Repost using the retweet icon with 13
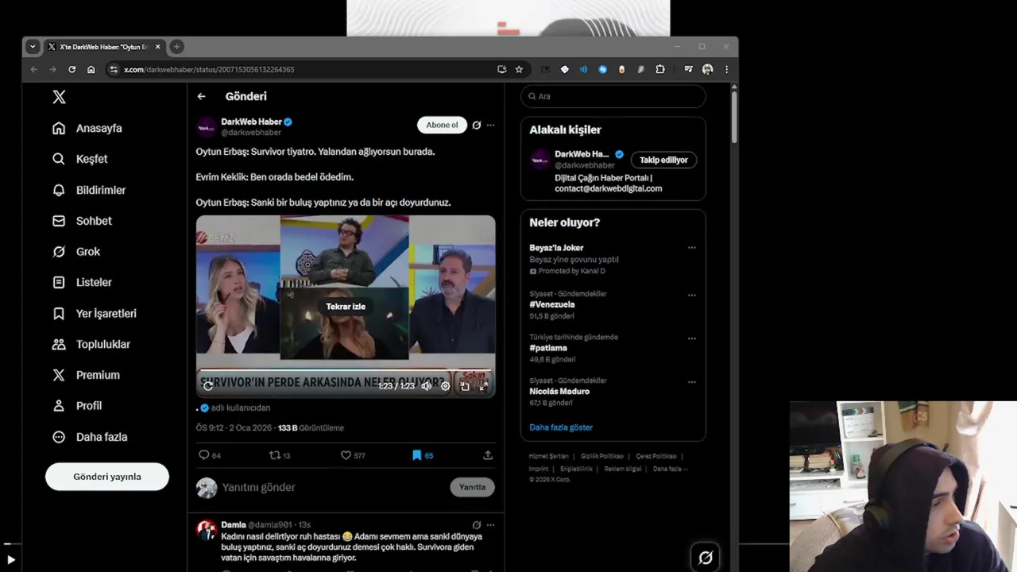 coord(280,455)
